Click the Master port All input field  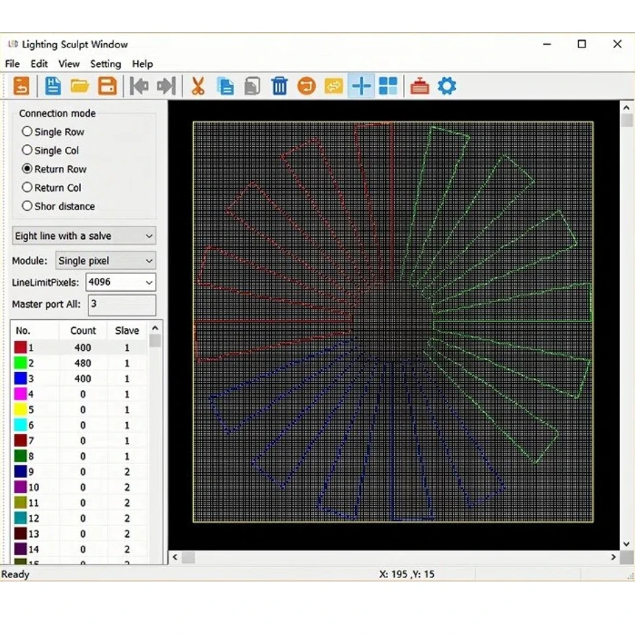point(122,305)
